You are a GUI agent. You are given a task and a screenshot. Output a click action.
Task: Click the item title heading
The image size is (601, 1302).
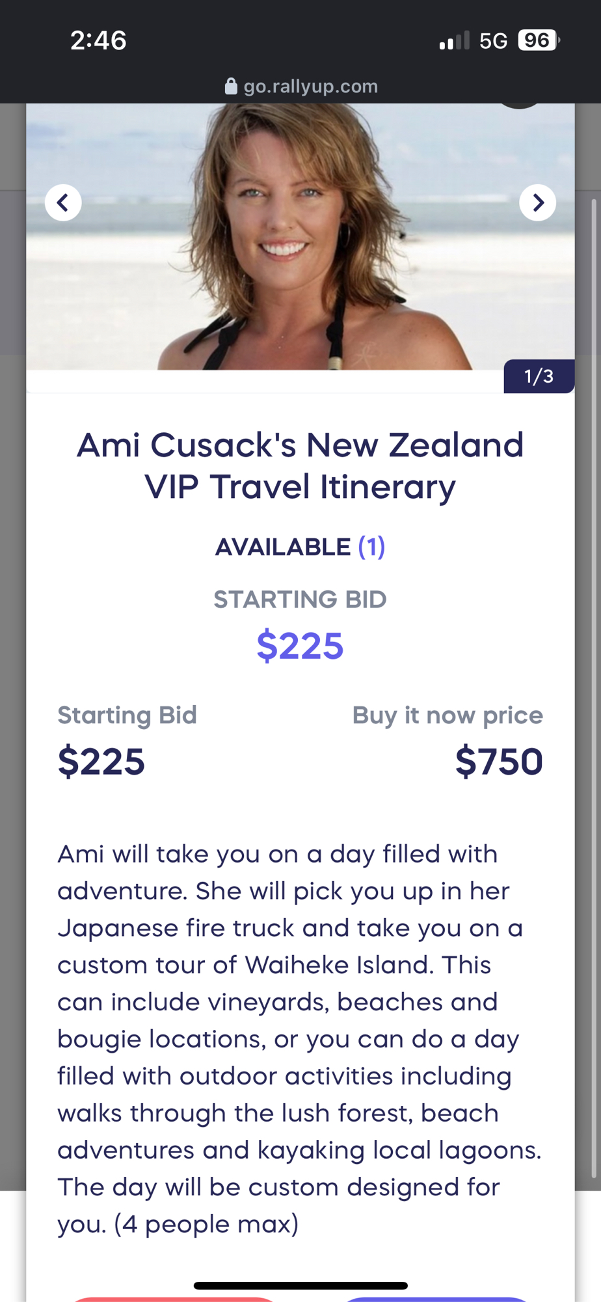(300, 466)
